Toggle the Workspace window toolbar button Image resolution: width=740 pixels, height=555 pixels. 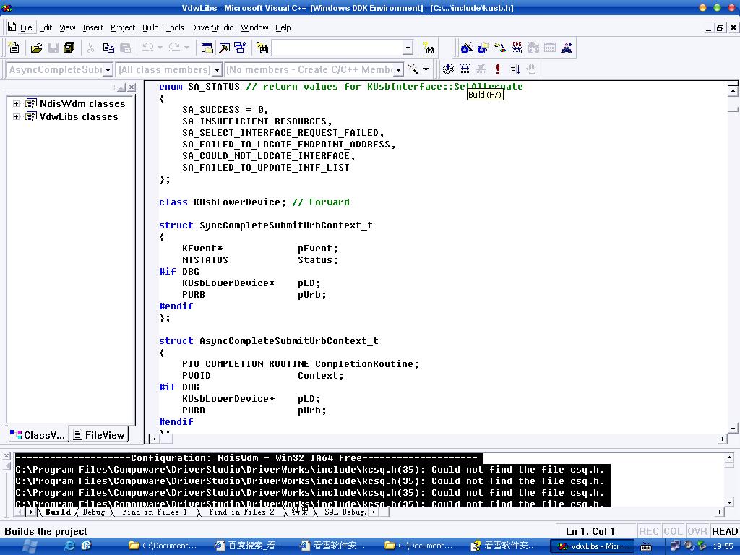(x=207, y=48)
